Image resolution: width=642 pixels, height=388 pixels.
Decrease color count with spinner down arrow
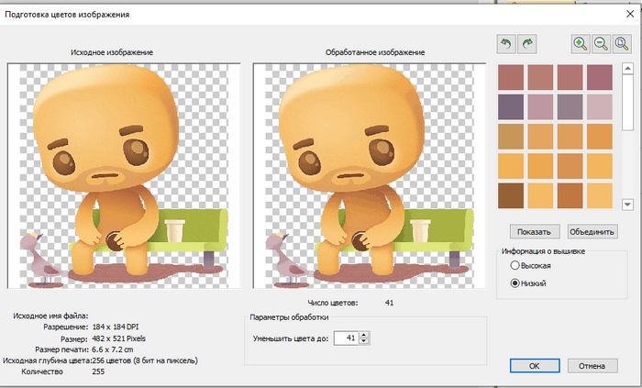365,342
